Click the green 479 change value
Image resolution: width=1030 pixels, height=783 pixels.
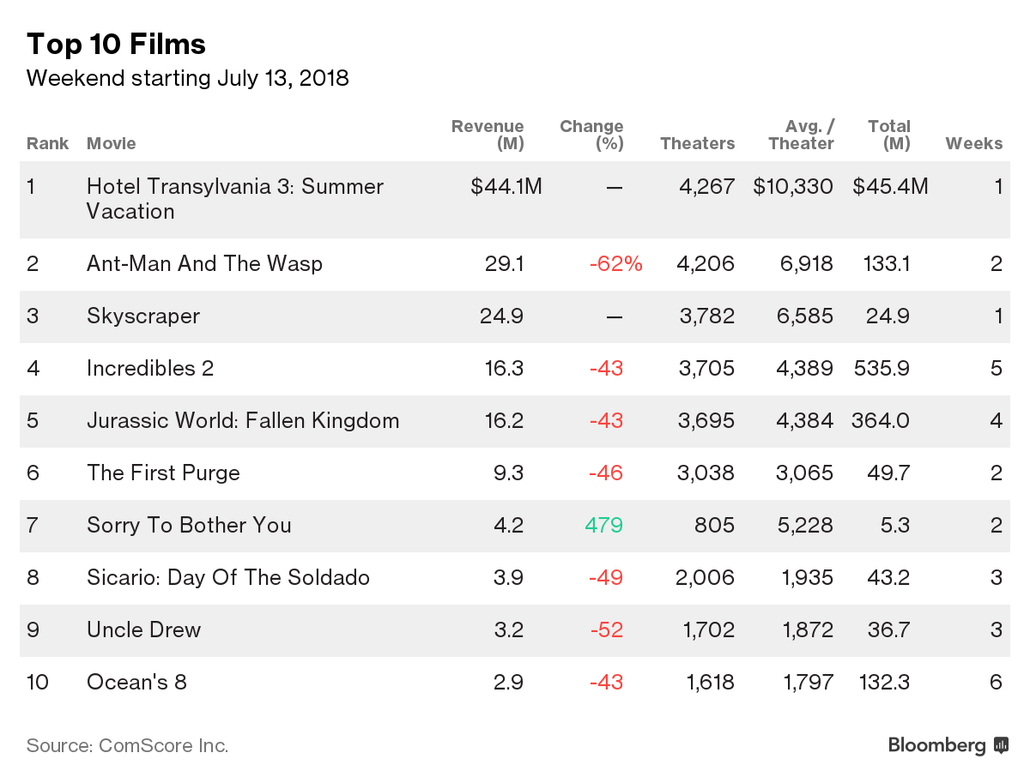coord(603,525)
